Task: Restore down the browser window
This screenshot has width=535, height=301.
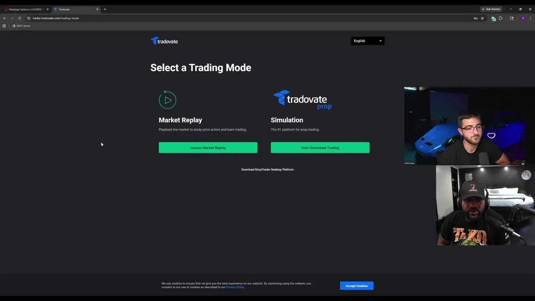Action: pyautogui.click(x=520, y=9)
